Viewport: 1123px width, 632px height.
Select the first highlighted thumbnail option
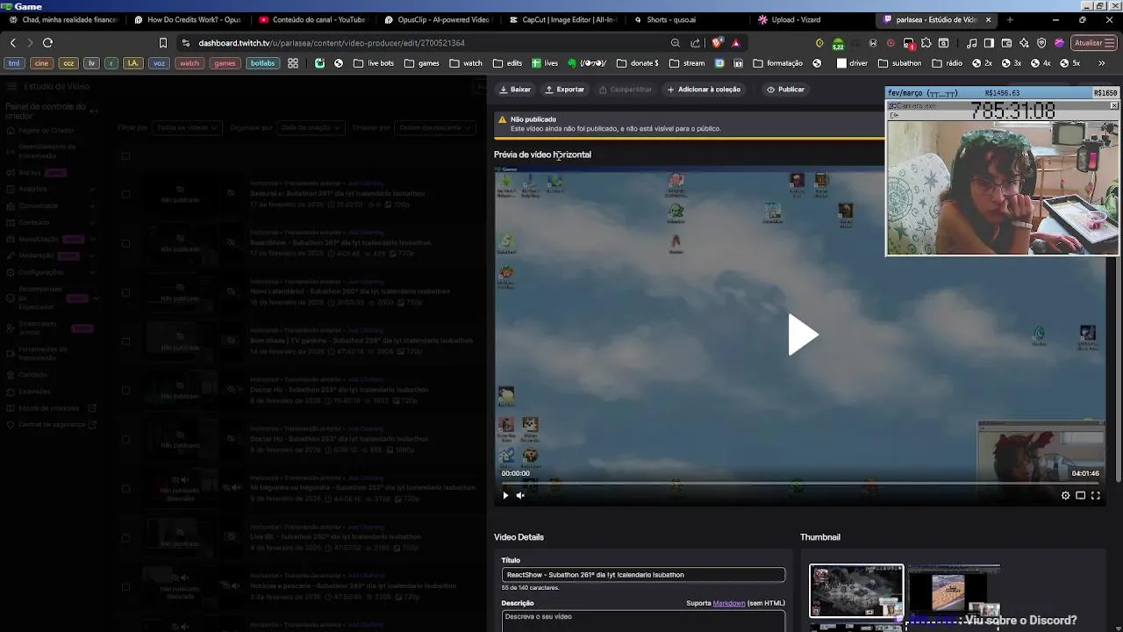(856, 592)
